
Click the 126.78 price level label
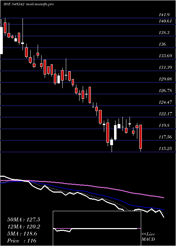[x=165, y=91]
